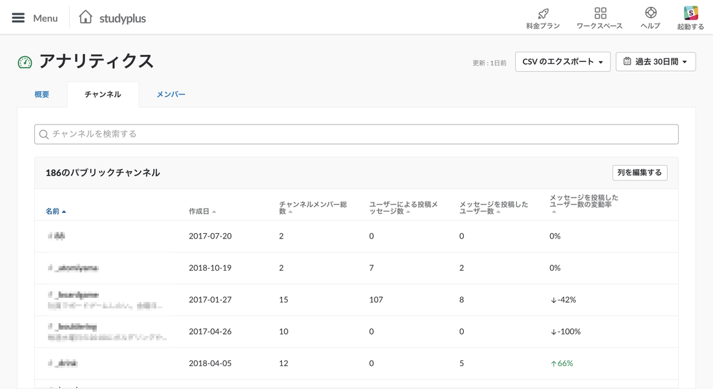713x389 pixels.
Task: Launch Slack via 起動する icon
Action: coord(691,13)
